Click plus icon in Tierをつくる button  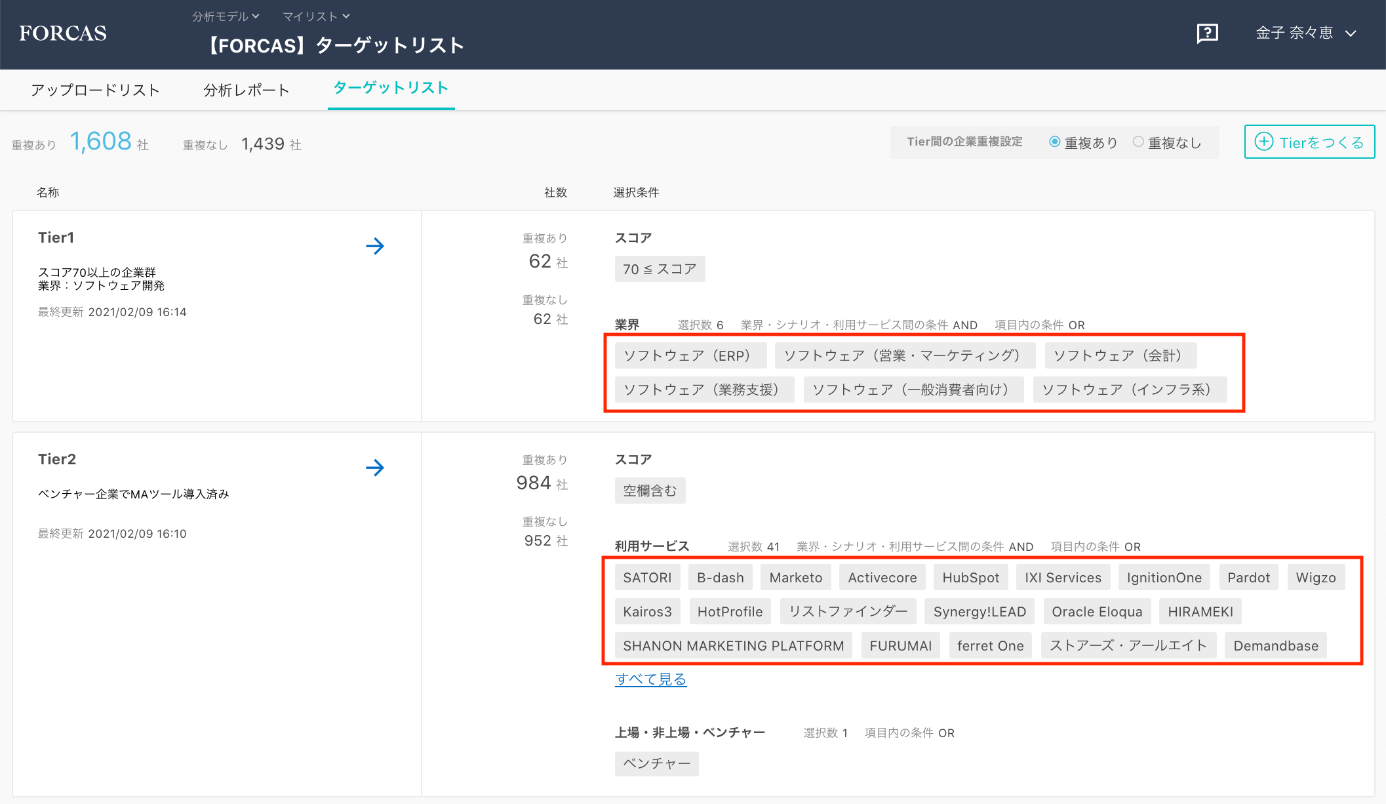1263,142
